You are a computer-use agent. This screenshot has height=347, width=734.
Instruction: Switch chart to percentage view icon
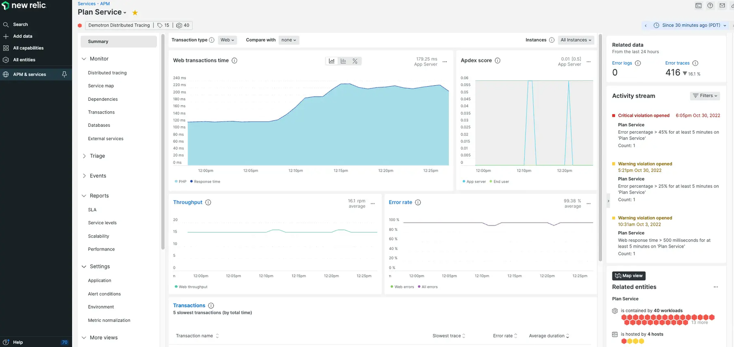tap(355, 61)
